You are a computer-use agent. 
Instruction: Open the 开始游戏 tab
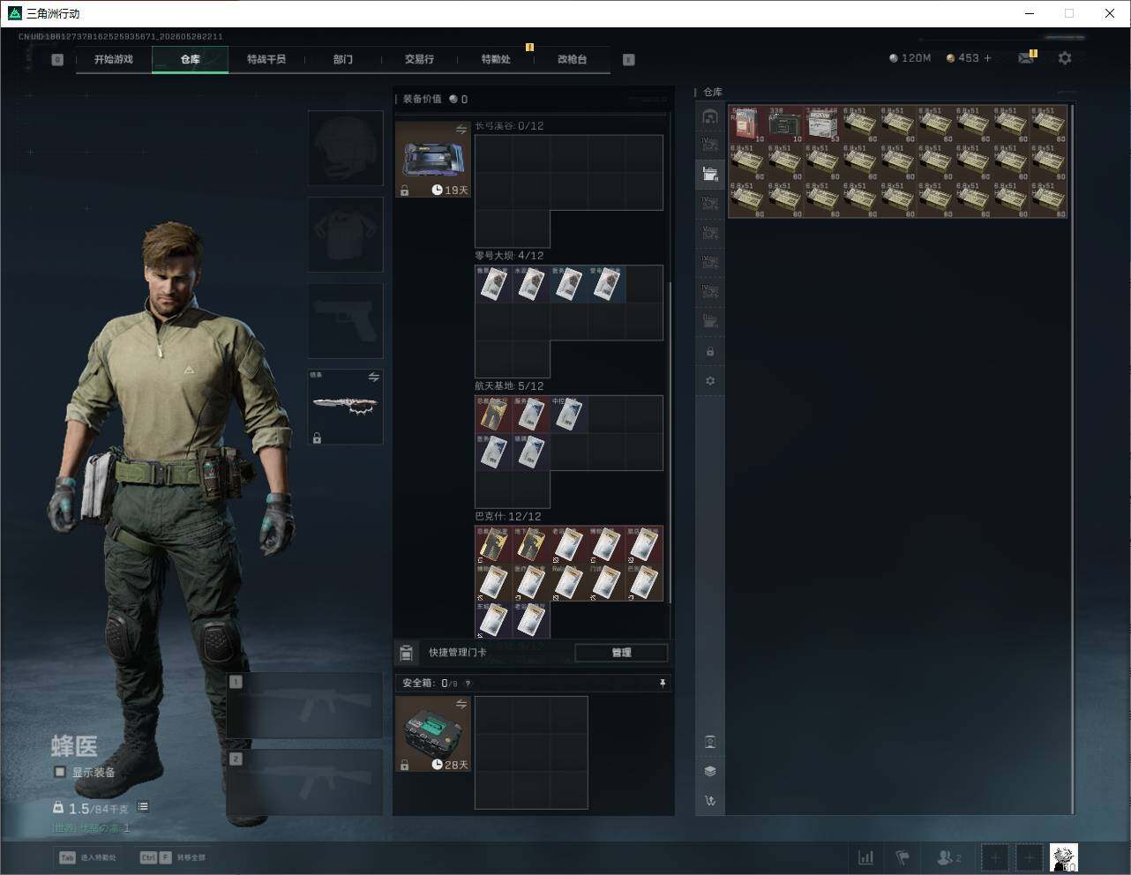pyautogui.click(x=114, y=59)
